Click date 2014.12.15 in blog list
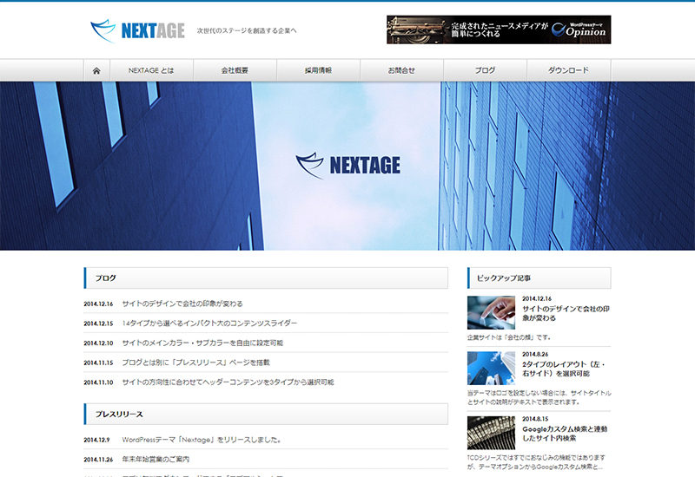 click(x=98, y=323)
